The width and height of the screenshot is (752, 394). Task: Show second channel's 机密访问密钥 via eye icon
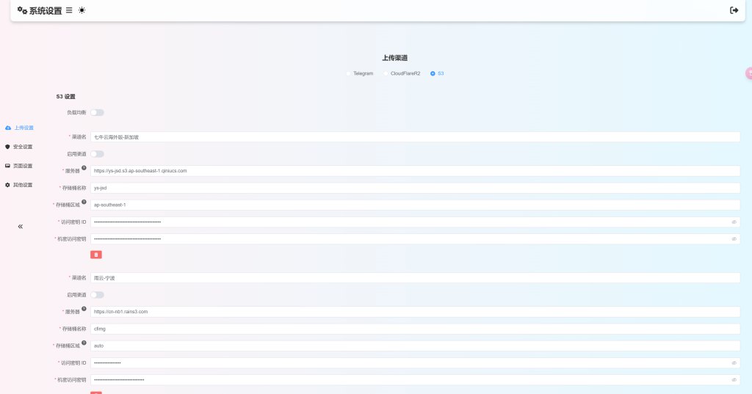click(733, 380)
